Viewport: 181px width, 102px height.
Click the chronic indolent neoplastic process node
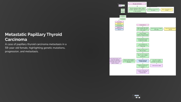[129, 61]
